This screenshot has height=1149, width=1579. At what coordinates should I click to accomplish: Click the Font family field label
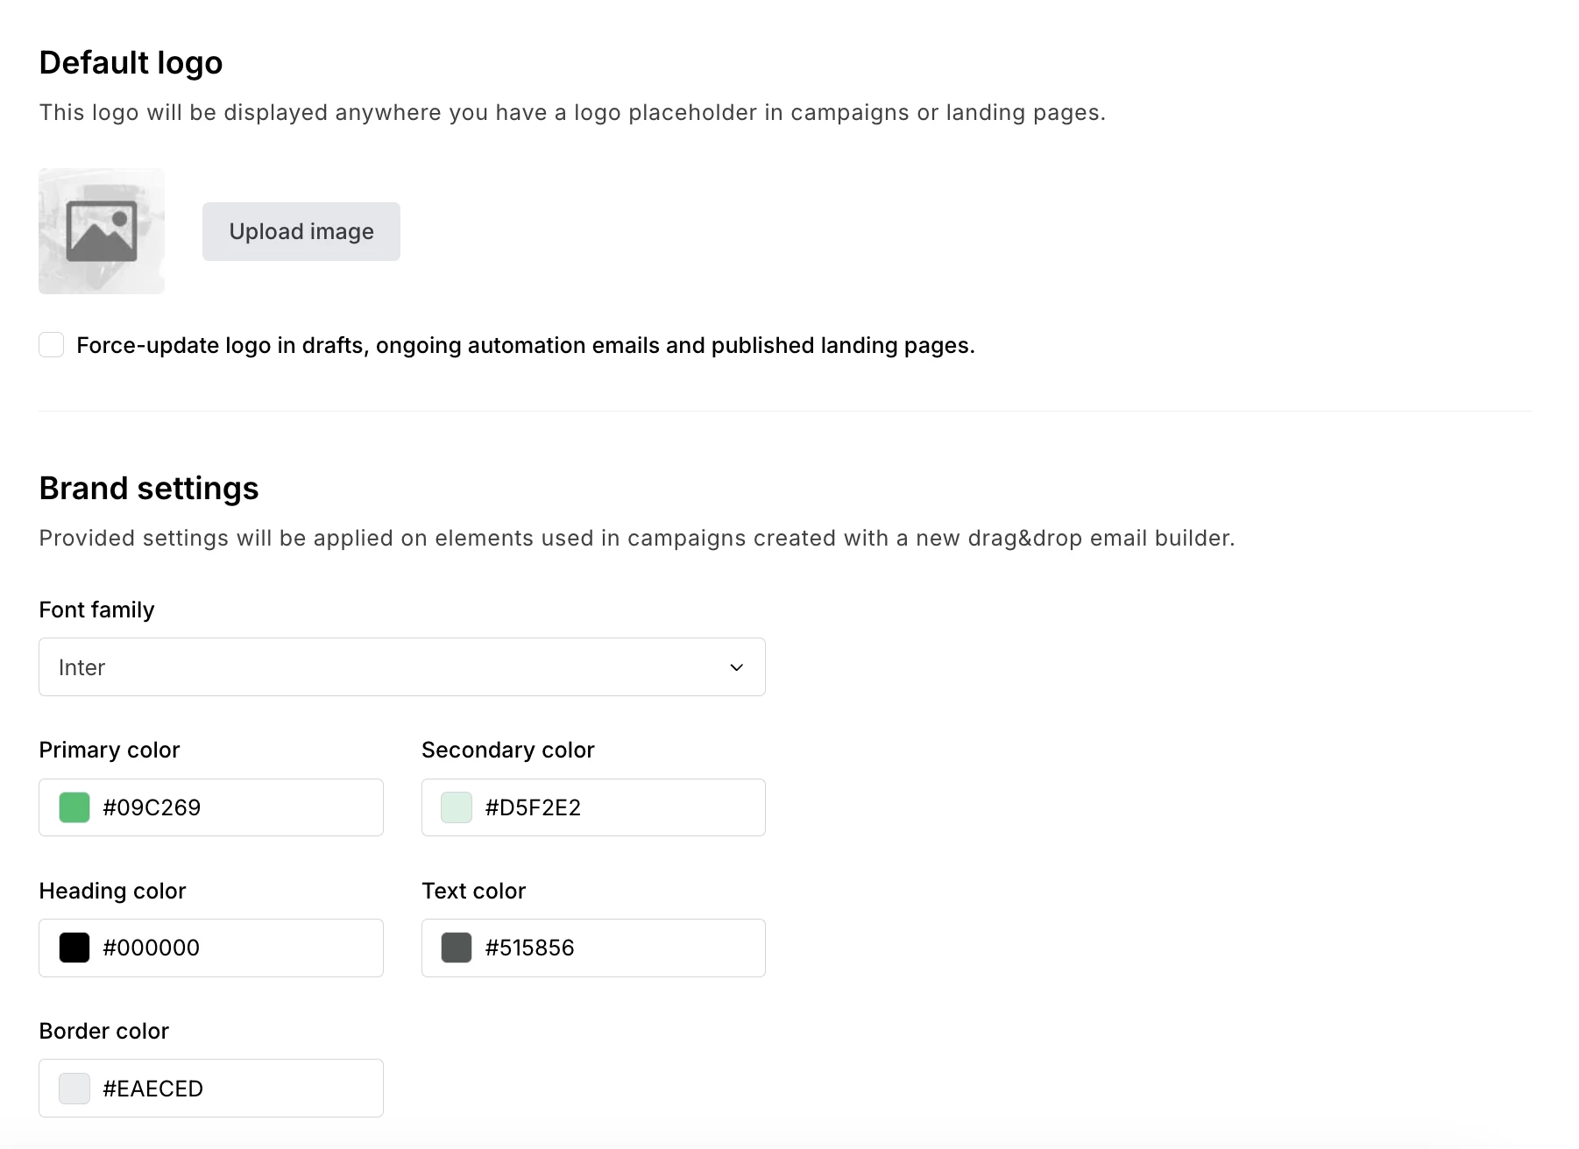click(x=96, y=610)
